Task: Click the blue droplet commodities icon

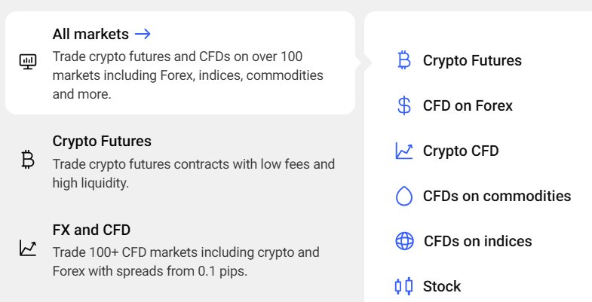Action: click(x=404, y=197)
